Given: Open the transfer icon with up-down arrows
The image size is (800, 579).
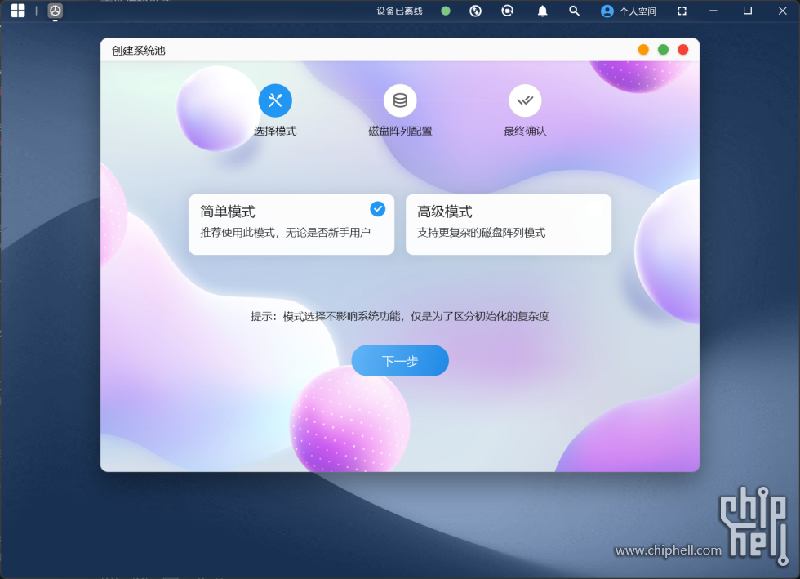Looking at the screenshot, I should pos(475,11).
